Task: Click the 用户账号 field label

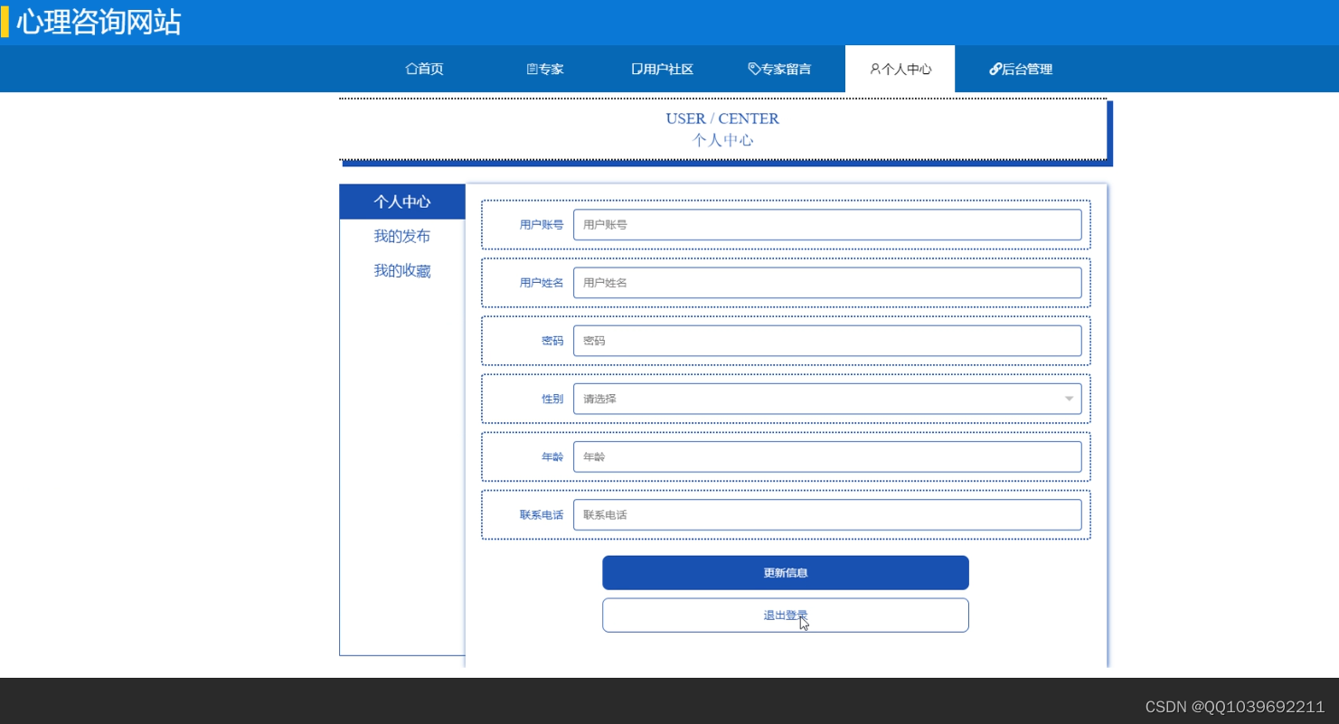Action: [x=542, y=225]
